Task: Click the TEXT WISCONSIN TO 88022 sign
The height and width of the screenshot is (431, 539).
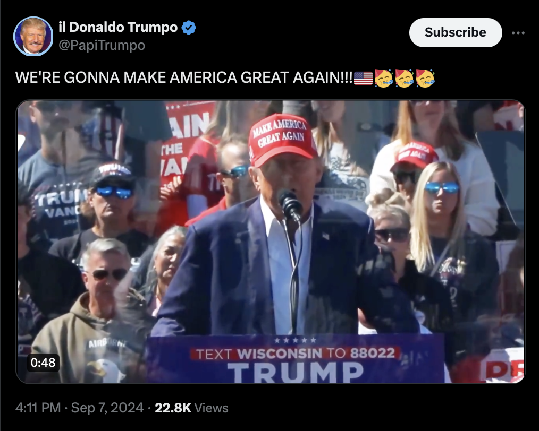Action: tap(296, 354)
